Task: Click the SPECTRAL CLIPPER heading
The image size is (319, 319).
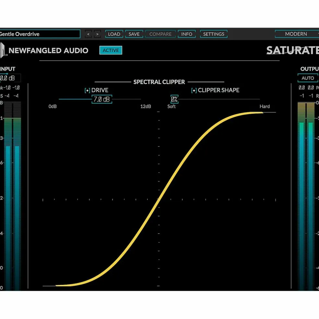Action: (159, 82)
